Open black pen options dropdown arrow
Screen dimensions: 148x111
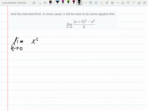click(81, 4)
